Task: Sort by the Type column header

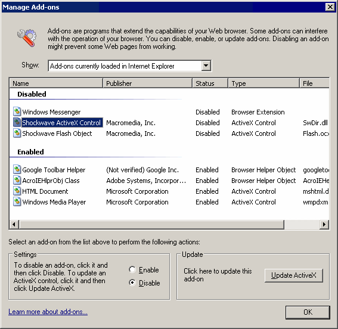Action: [264, 83]
